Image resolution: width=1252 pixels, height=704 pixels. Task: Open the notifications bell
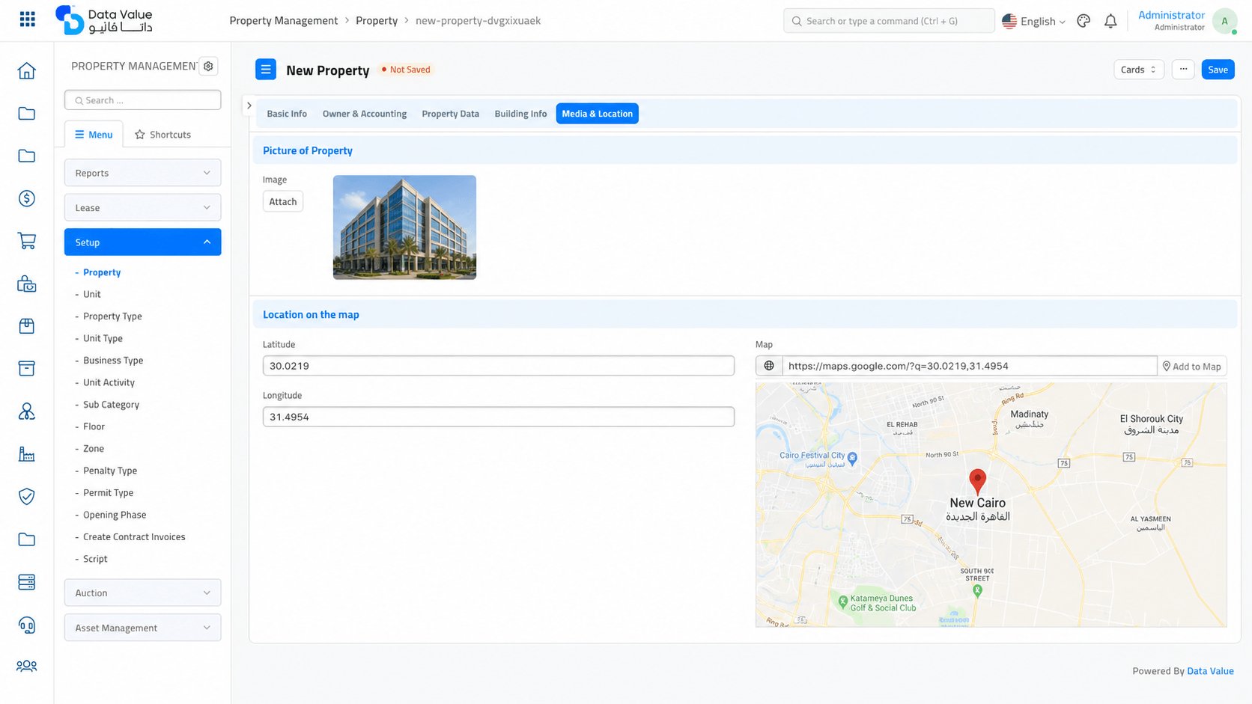[1110, 21]
